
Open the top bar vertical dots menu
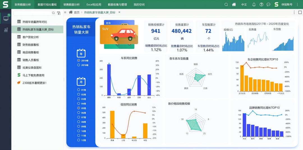pyautogui.click(x=297, y=5)
